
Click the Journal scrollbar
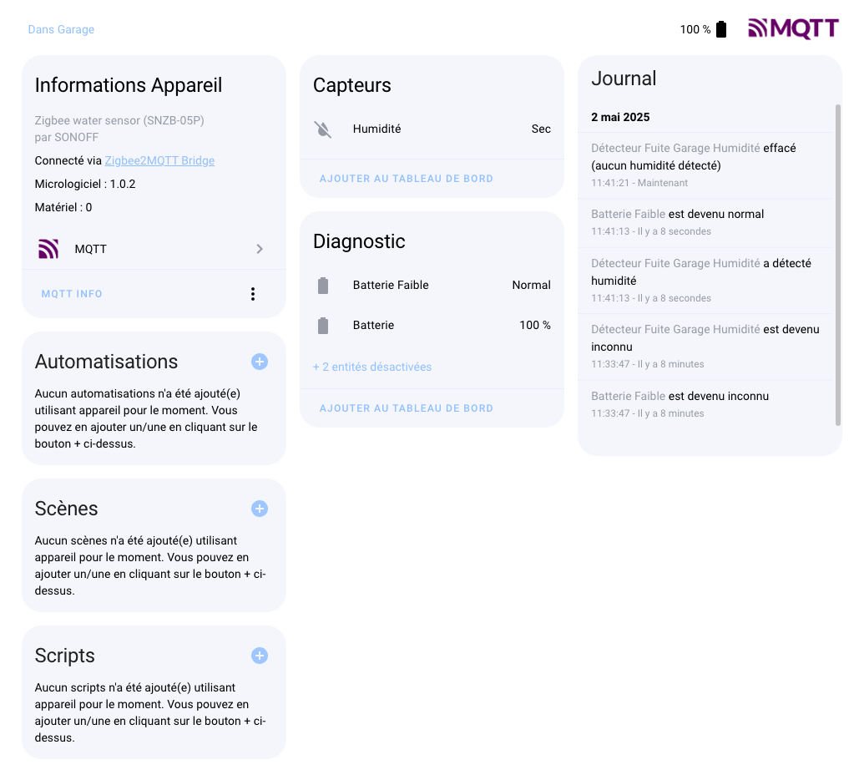tap(838, 264)
